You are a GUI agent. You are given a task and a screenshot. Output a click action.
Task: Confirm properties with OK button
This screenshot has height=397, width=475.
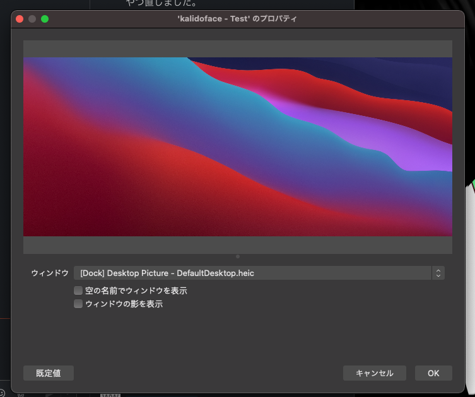[x=433, y=373]
